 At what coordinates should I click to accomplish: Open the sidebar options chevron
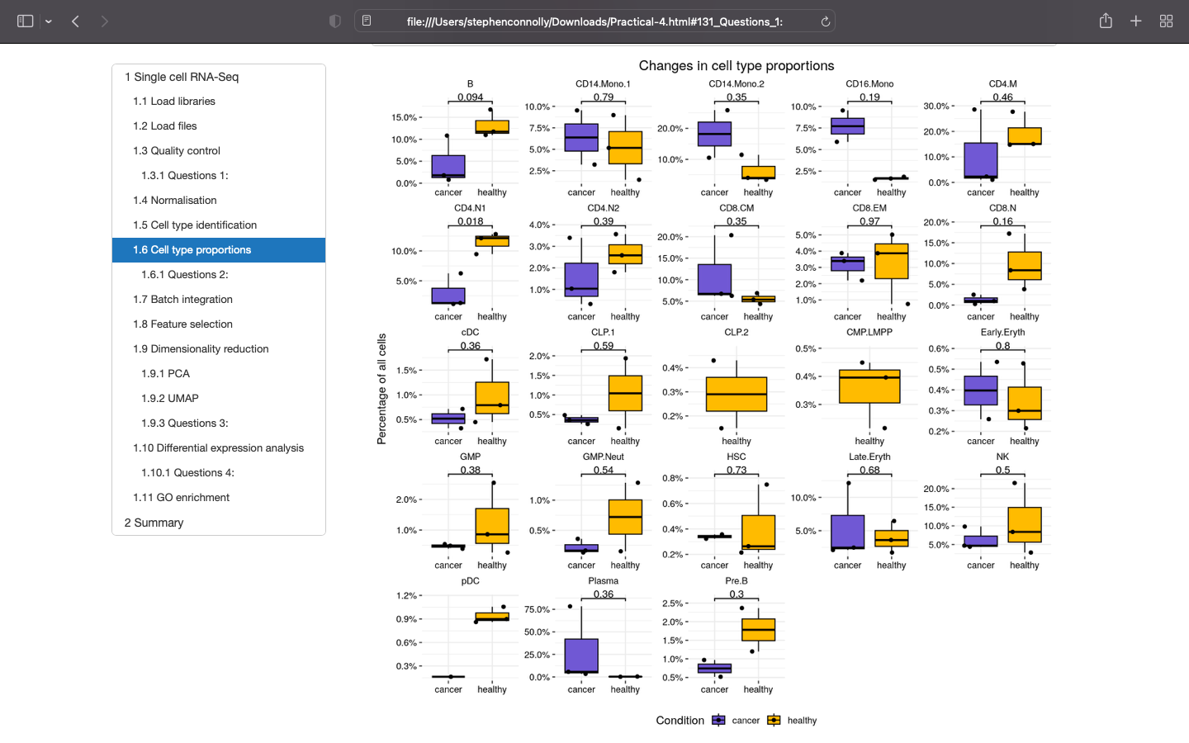(x=48, y=21)
